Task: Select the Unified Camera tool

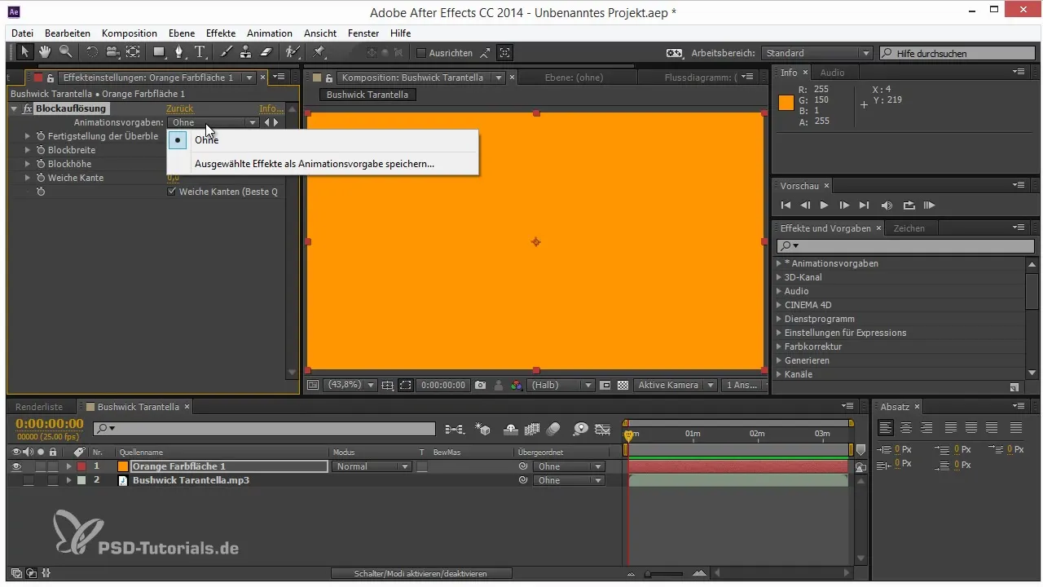Action: (112, 52)
